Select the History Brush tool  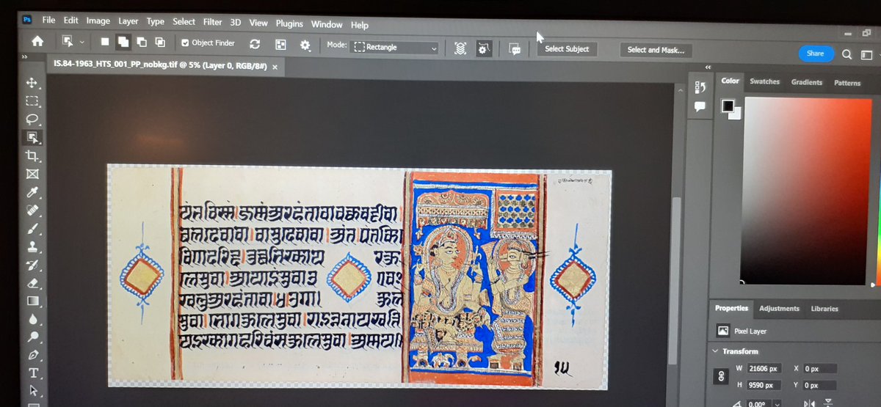coord(32,265)
